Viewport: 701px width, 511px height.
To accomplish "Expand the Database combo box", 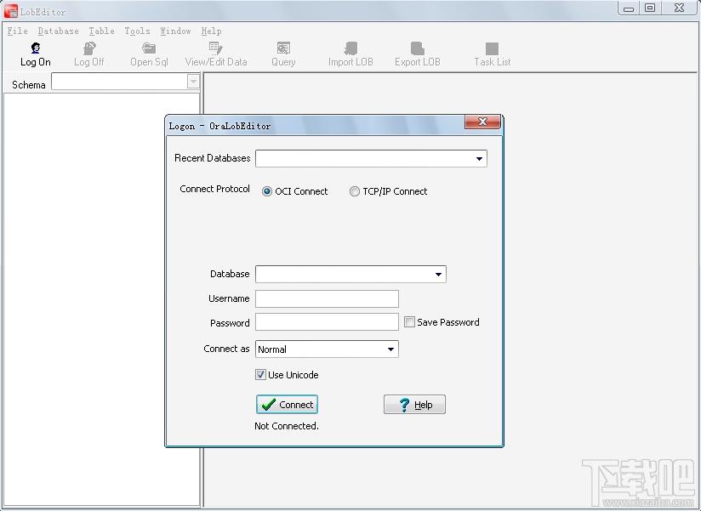I will coord(438,275).
